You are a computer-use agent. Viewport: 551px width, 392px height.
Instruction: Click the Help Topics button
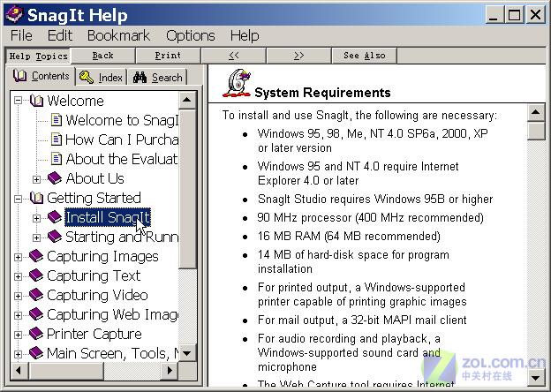point(38,56)
